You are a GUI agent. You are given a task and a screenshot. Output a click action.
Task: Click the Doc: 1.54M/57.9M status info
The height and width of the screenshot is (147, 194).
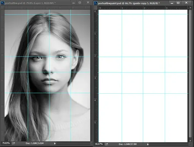tap(128, 144)
